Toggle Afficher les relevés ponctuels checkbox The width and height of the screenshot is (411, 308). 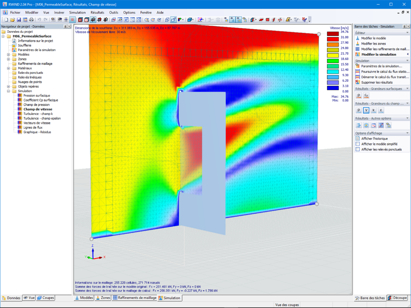pos(358,149)
